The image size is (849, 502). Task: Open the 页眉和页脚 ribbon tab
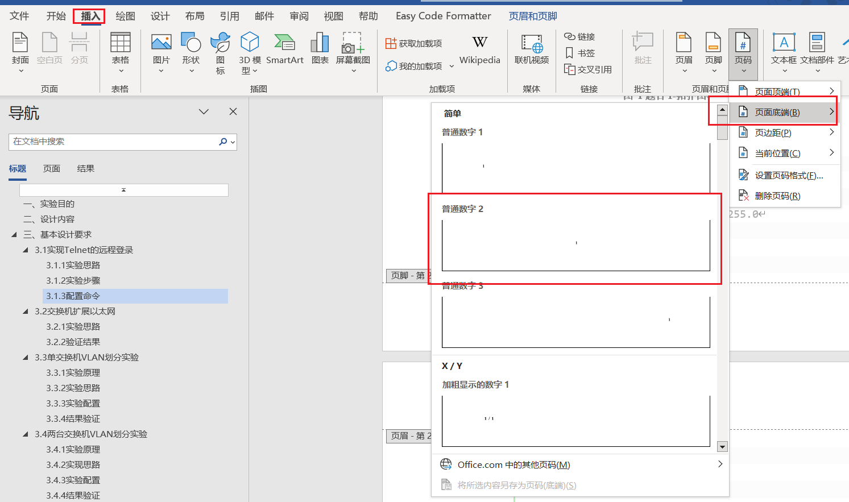tap(533, 16)
